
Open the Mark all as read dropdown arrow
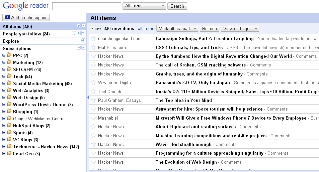[195, 28]
